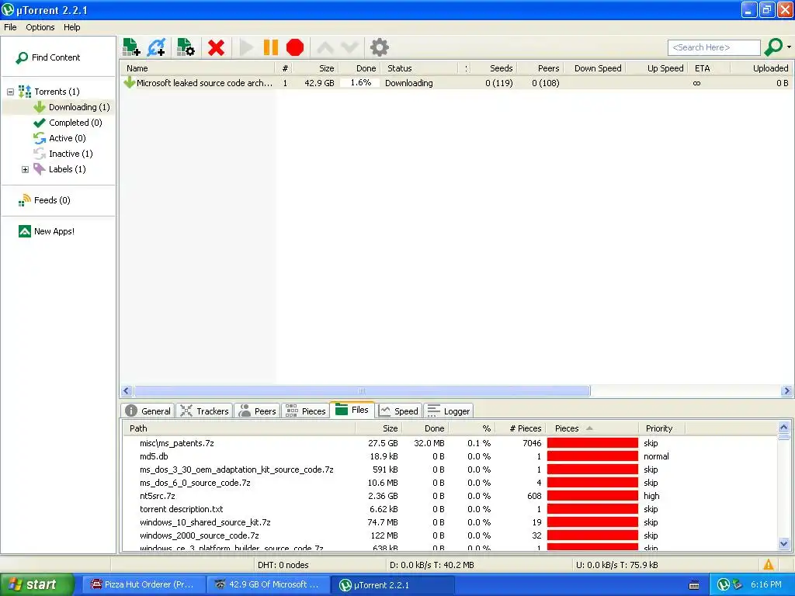Click files list scroll down arrow
795x596 pixels.
[x=783, y=544]
